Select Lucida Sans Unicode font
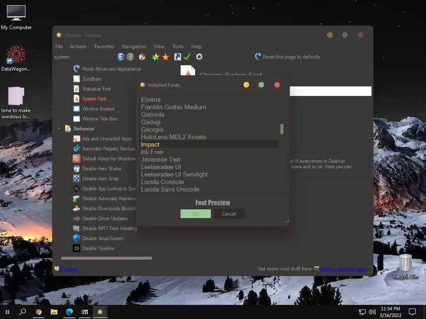Image resolution: width=426 pixels, height=319 pixels. [209, 189]
